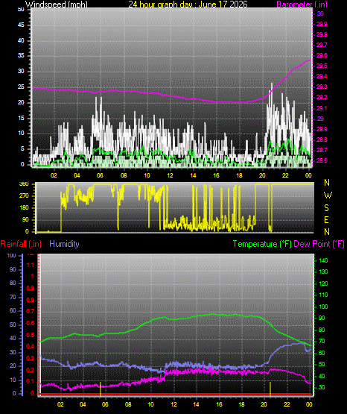Click the 29.6 barometer scale value
The image size is (347, 414).
(x=322, y=55)
